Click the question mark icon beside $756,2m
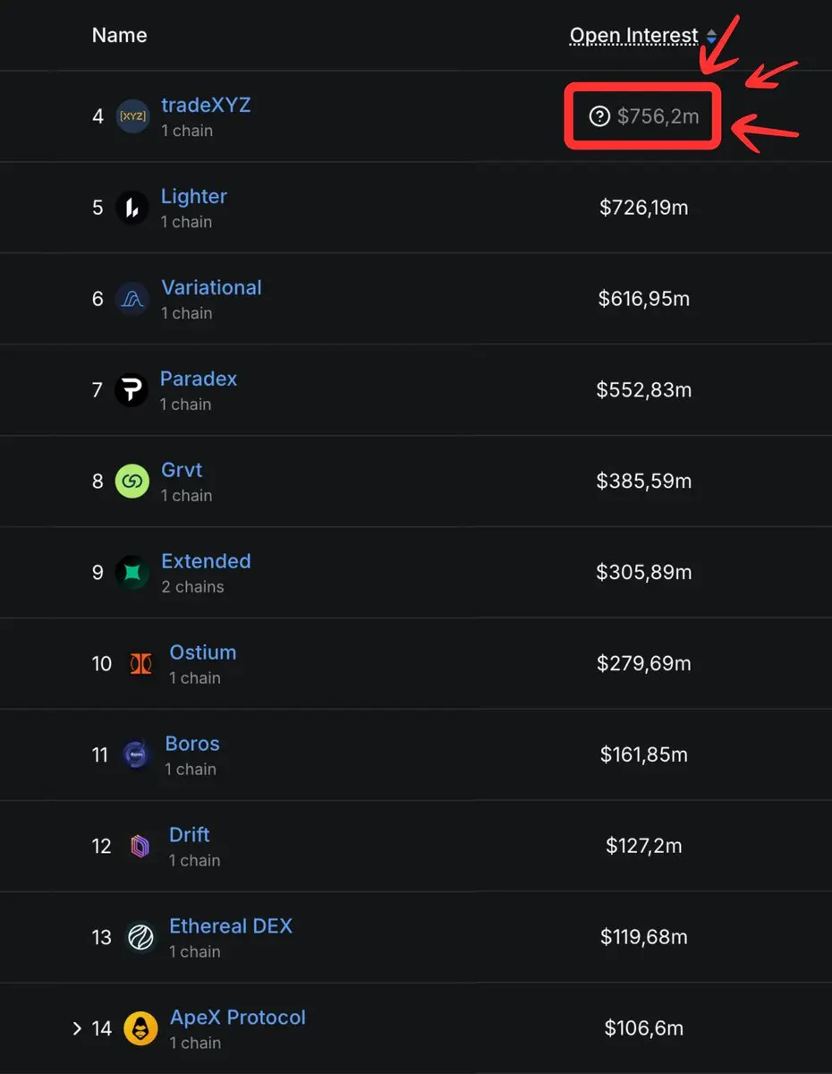Image resolution: width=832 pixels, height=1074 pixels. tap(599, 115)
